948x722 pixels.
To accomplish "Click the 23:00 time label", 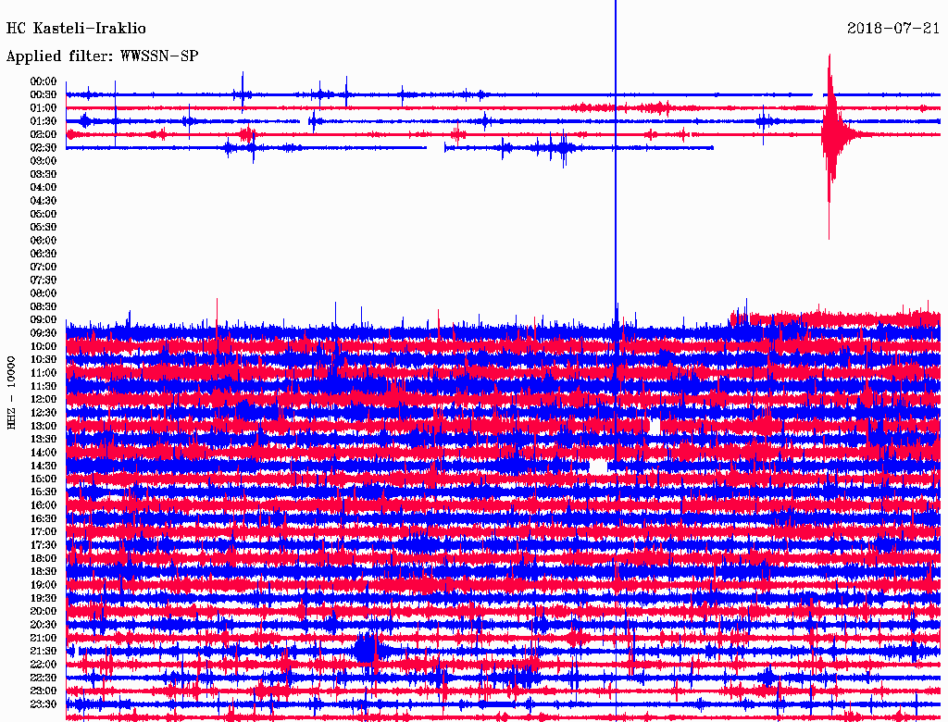I will (44, 691).
